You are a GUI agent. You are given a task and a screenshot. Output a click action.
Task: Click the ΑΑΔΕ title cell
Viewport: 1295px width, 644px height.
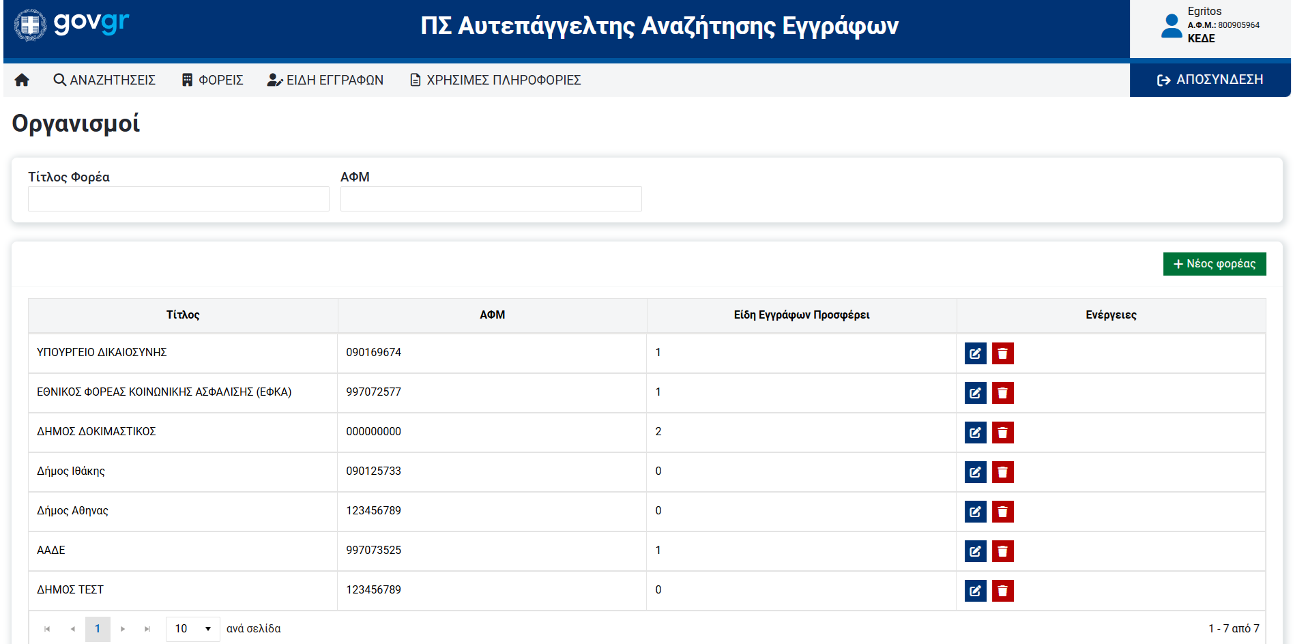pyautogui.click(x=183, y=551)
